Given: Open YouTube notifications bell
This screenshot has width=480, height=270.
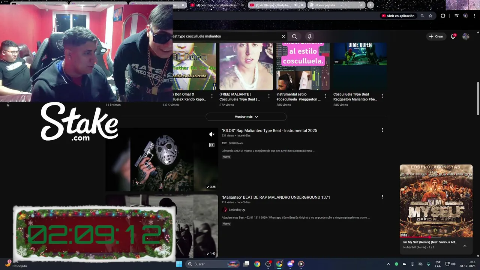Looking at the screenshot, I should (x=453, y=36).
